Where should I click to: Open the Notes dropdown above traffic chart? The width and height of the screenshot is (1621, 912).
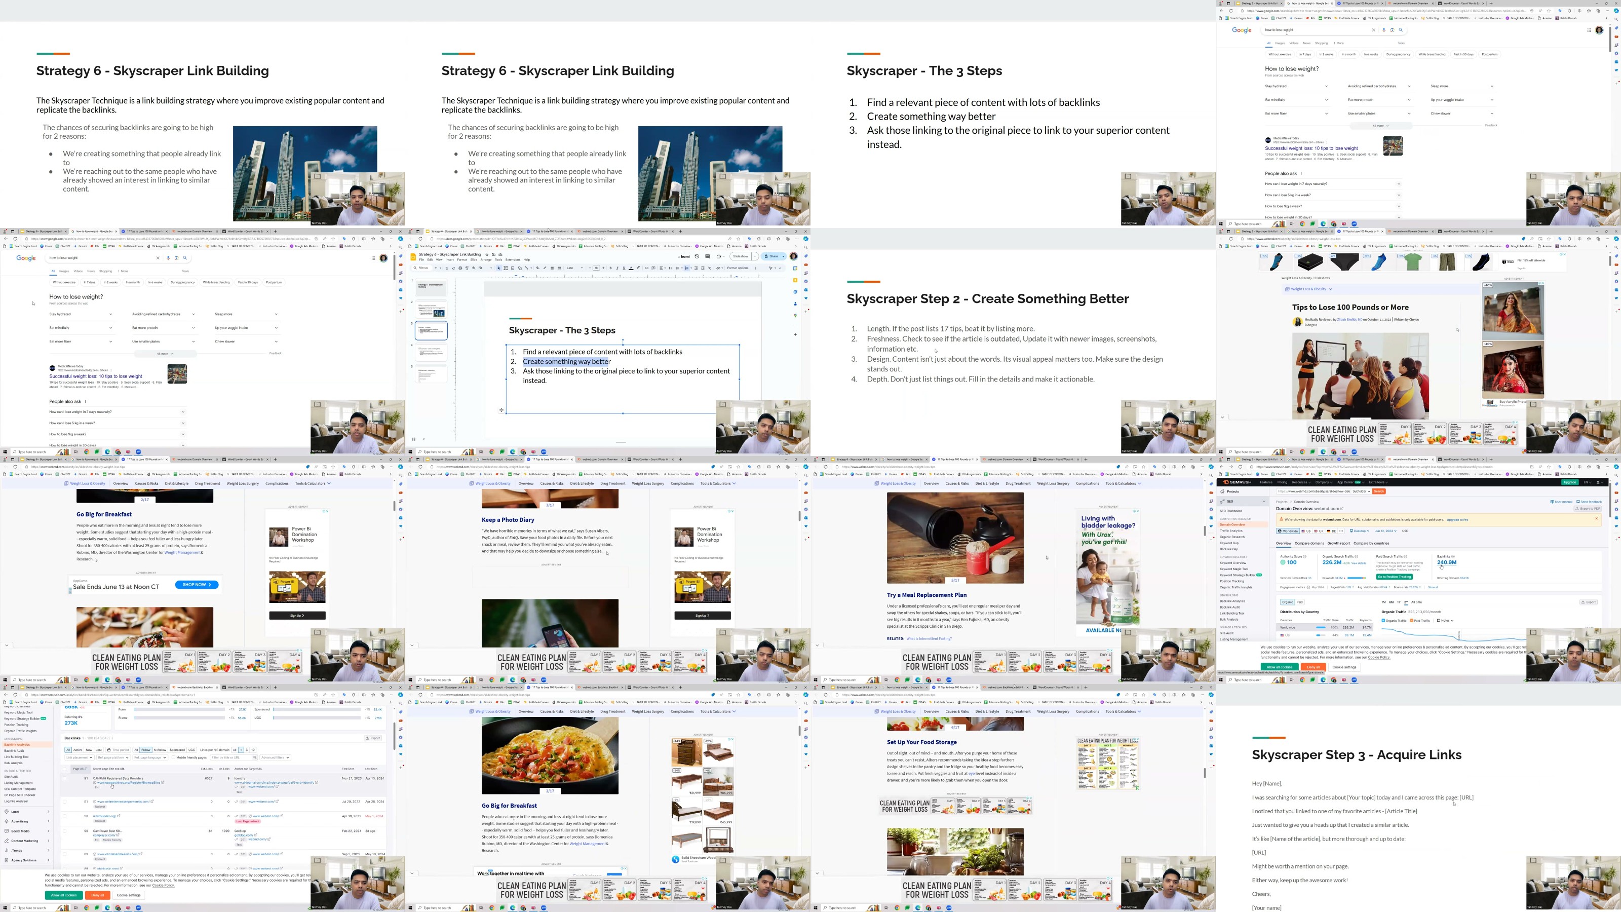(x=1445, y=621)
